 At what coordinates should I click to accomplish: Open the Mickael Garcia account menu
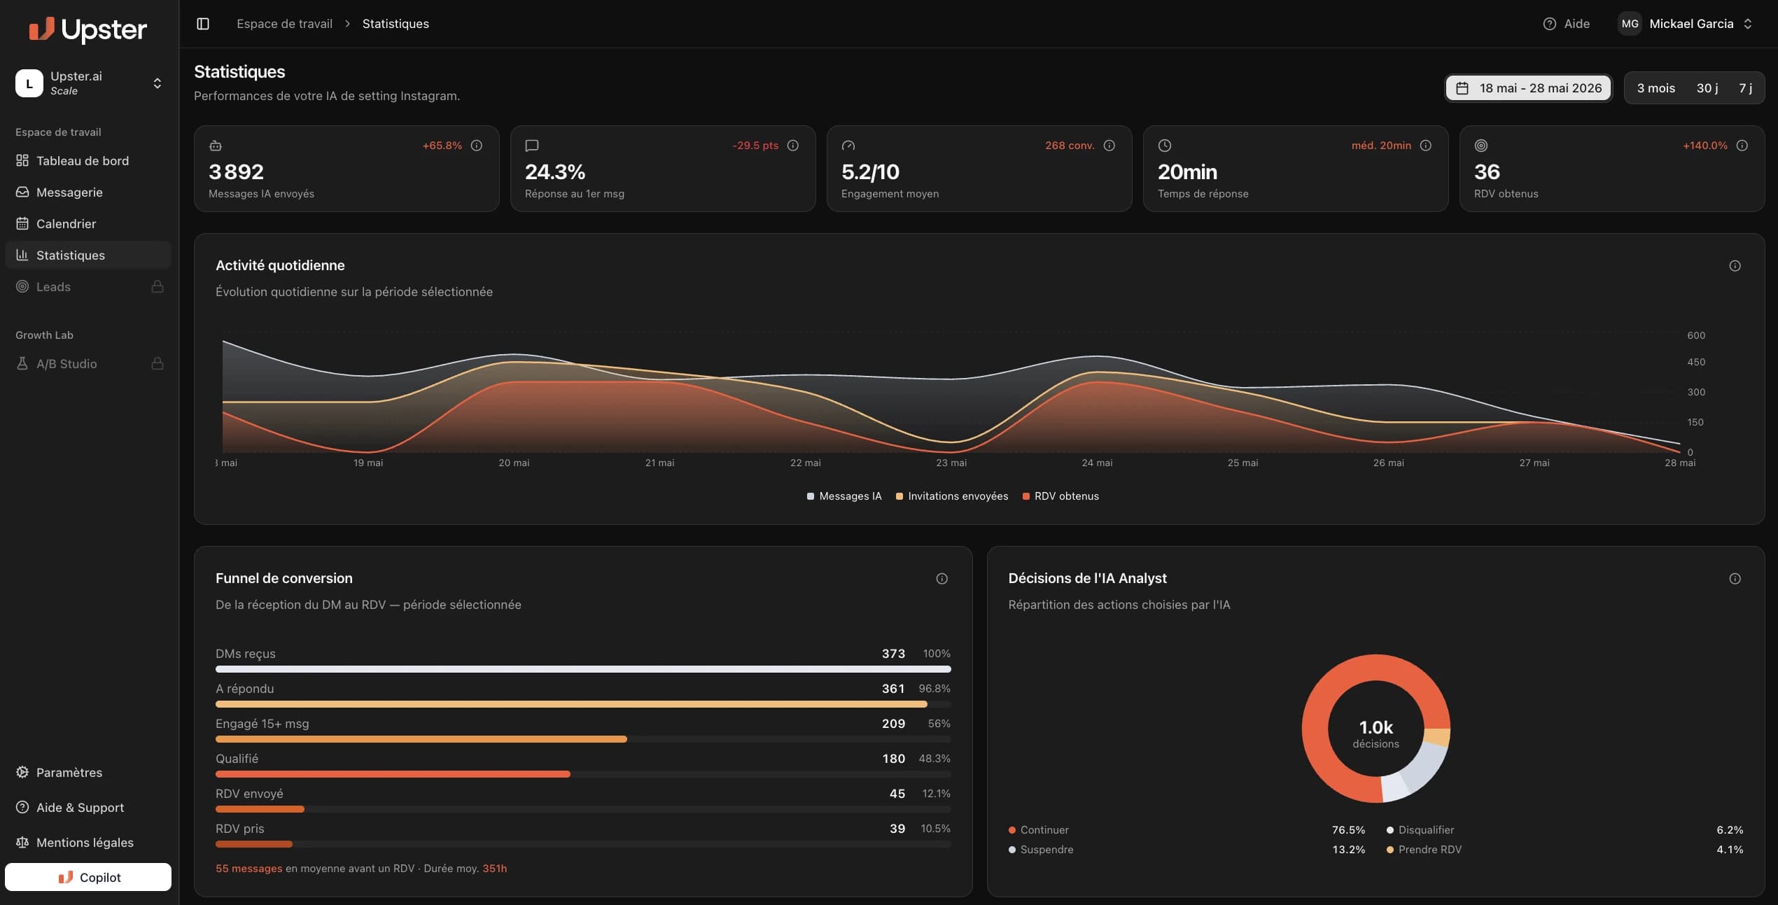click(x=1687, y=24)
